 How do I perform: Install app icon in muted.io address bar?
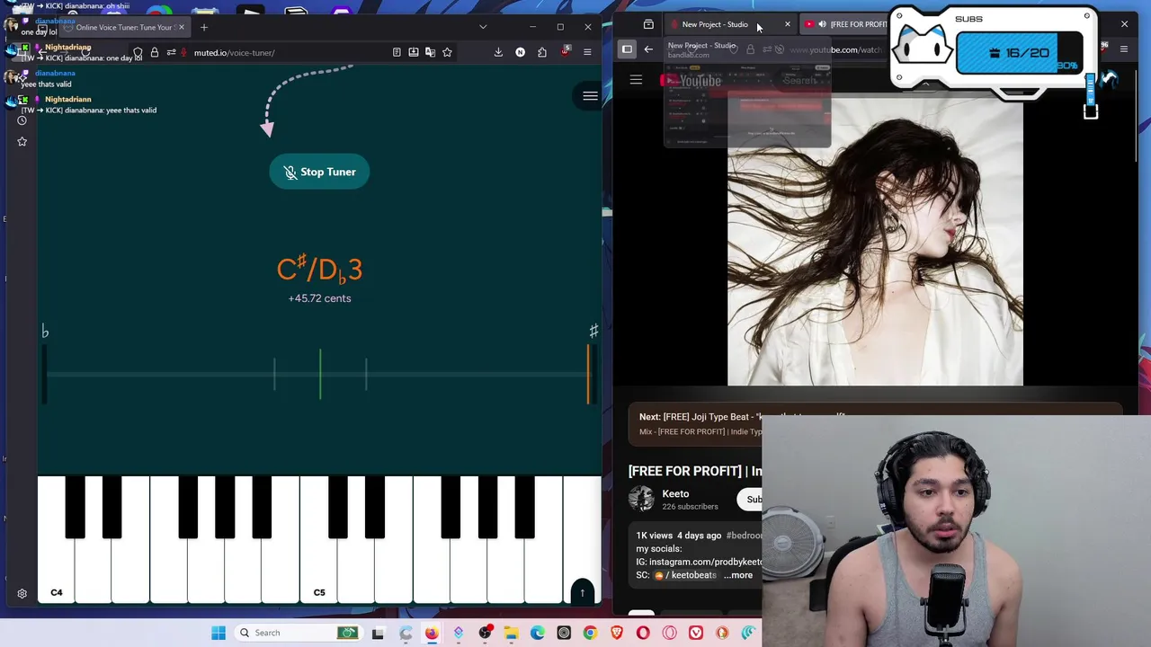tap(414, 52)
